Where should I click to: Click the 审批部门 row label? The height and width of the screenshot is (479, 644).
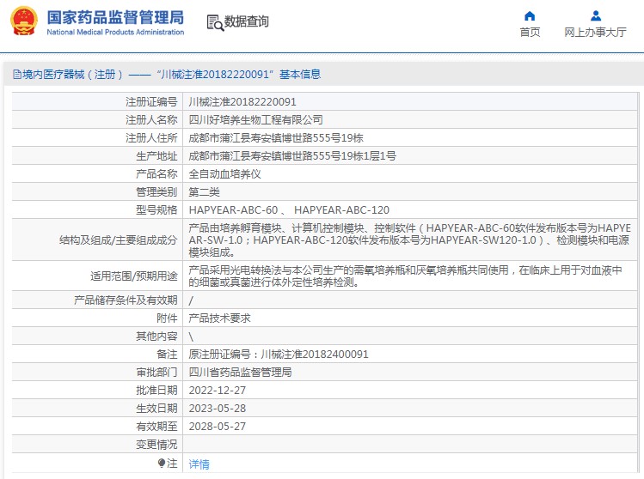(156, 373)
